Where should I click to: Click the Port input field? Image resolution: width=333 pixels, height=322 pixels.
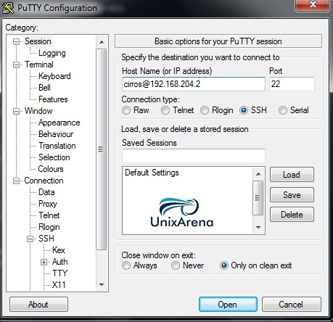tap(292, 84)
